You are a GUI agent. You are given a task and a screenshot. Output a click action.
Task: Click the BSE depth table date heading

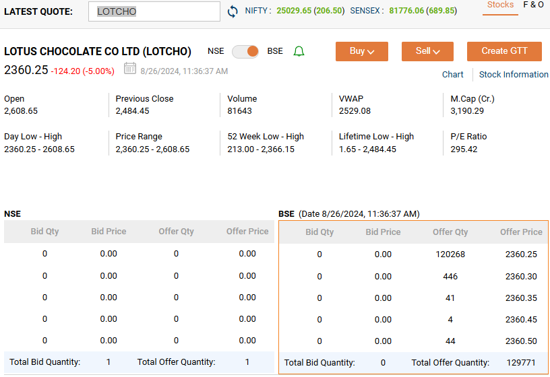coord(349,213)
